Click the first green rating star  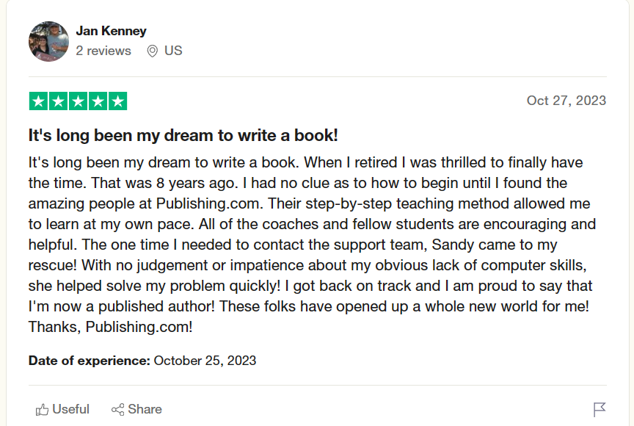tap(38, 101)
